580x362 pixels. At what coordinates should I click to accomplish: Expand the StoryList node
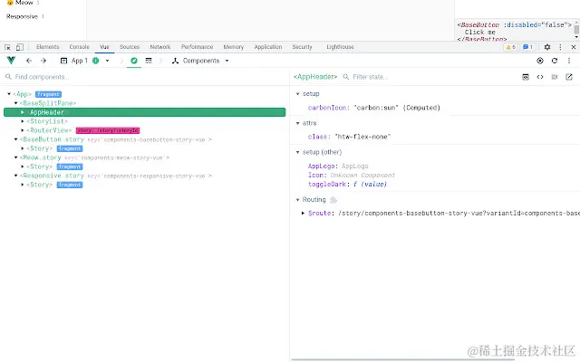point(23,121)
